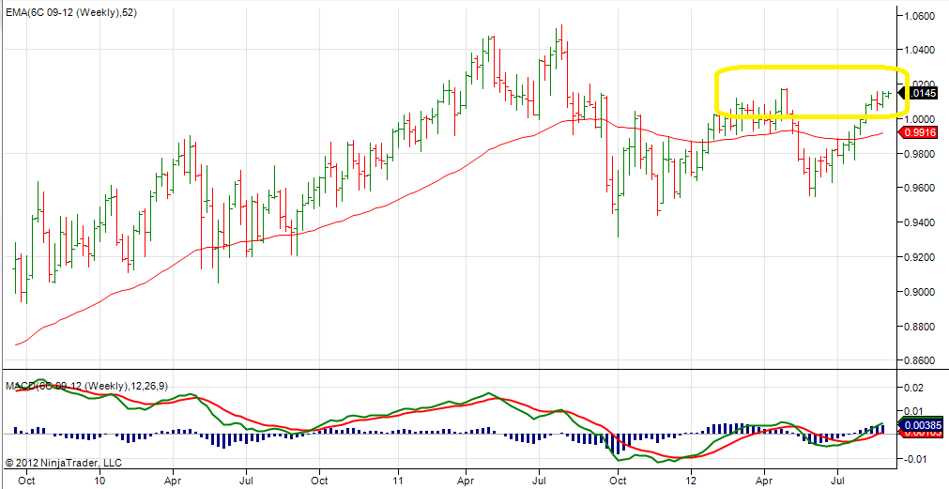Select the blue MACD value marker 0.00385
Screen dimensions: 949x489
click(921, 425)
